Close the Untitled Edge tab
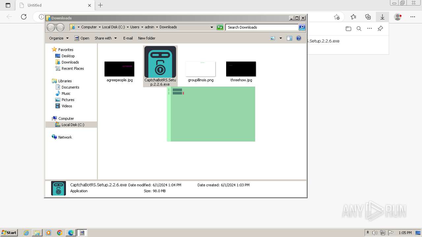The image size is (422, 237). pyautogui.click(x=90, y=5)
